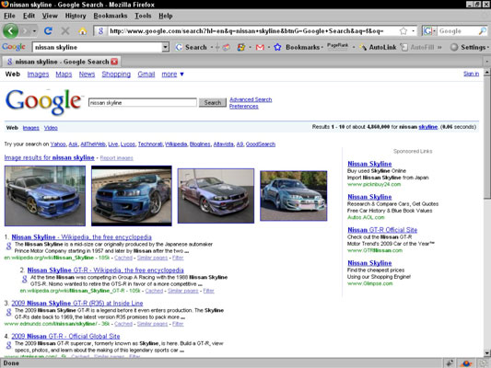Image resolution: width=491 pixels, height=368 pixels.
Task: Open the Shopping link in top navigation
Action: [x=116, y=75]
